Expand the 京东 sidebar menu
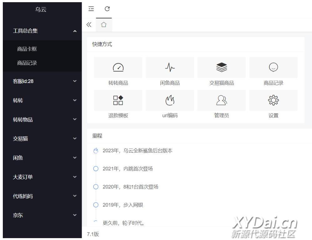Screen dimensions: 312x240 [x=42, y=215]
